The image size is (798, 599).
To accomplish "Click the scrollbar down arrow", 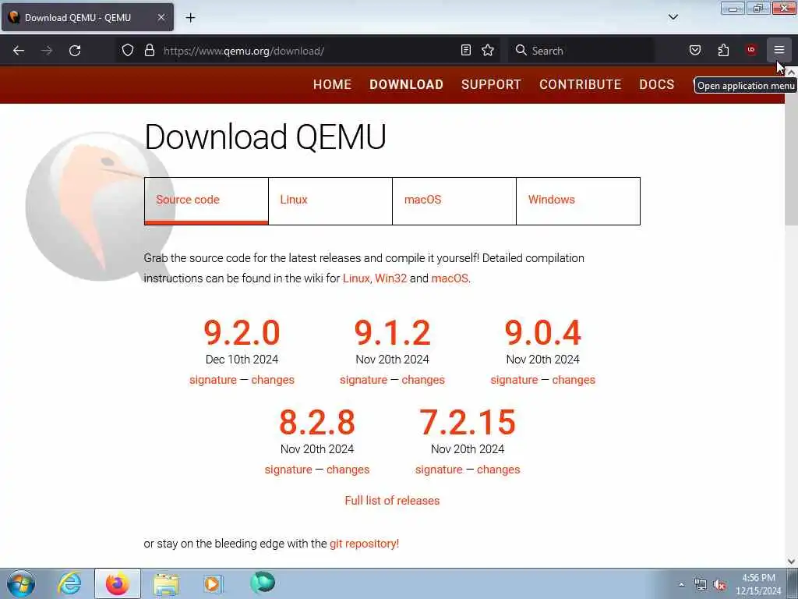I will [791, 562].
